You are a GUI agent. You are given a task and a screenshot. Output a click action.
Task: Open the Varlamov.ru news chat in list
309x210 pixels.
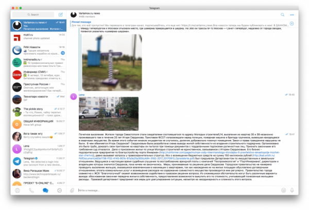(x=39, y=25)
